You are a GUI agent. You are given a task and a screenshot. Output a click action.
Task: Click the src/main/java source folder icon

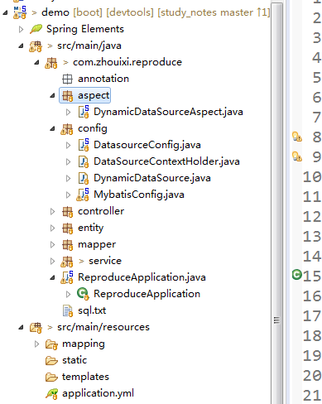tap(36, 46)
